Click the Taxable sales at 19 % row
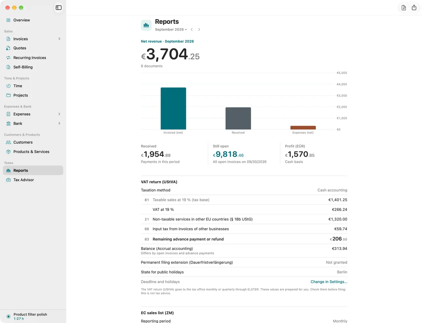This screenshot has width=422, height=323. click(244, 200)
